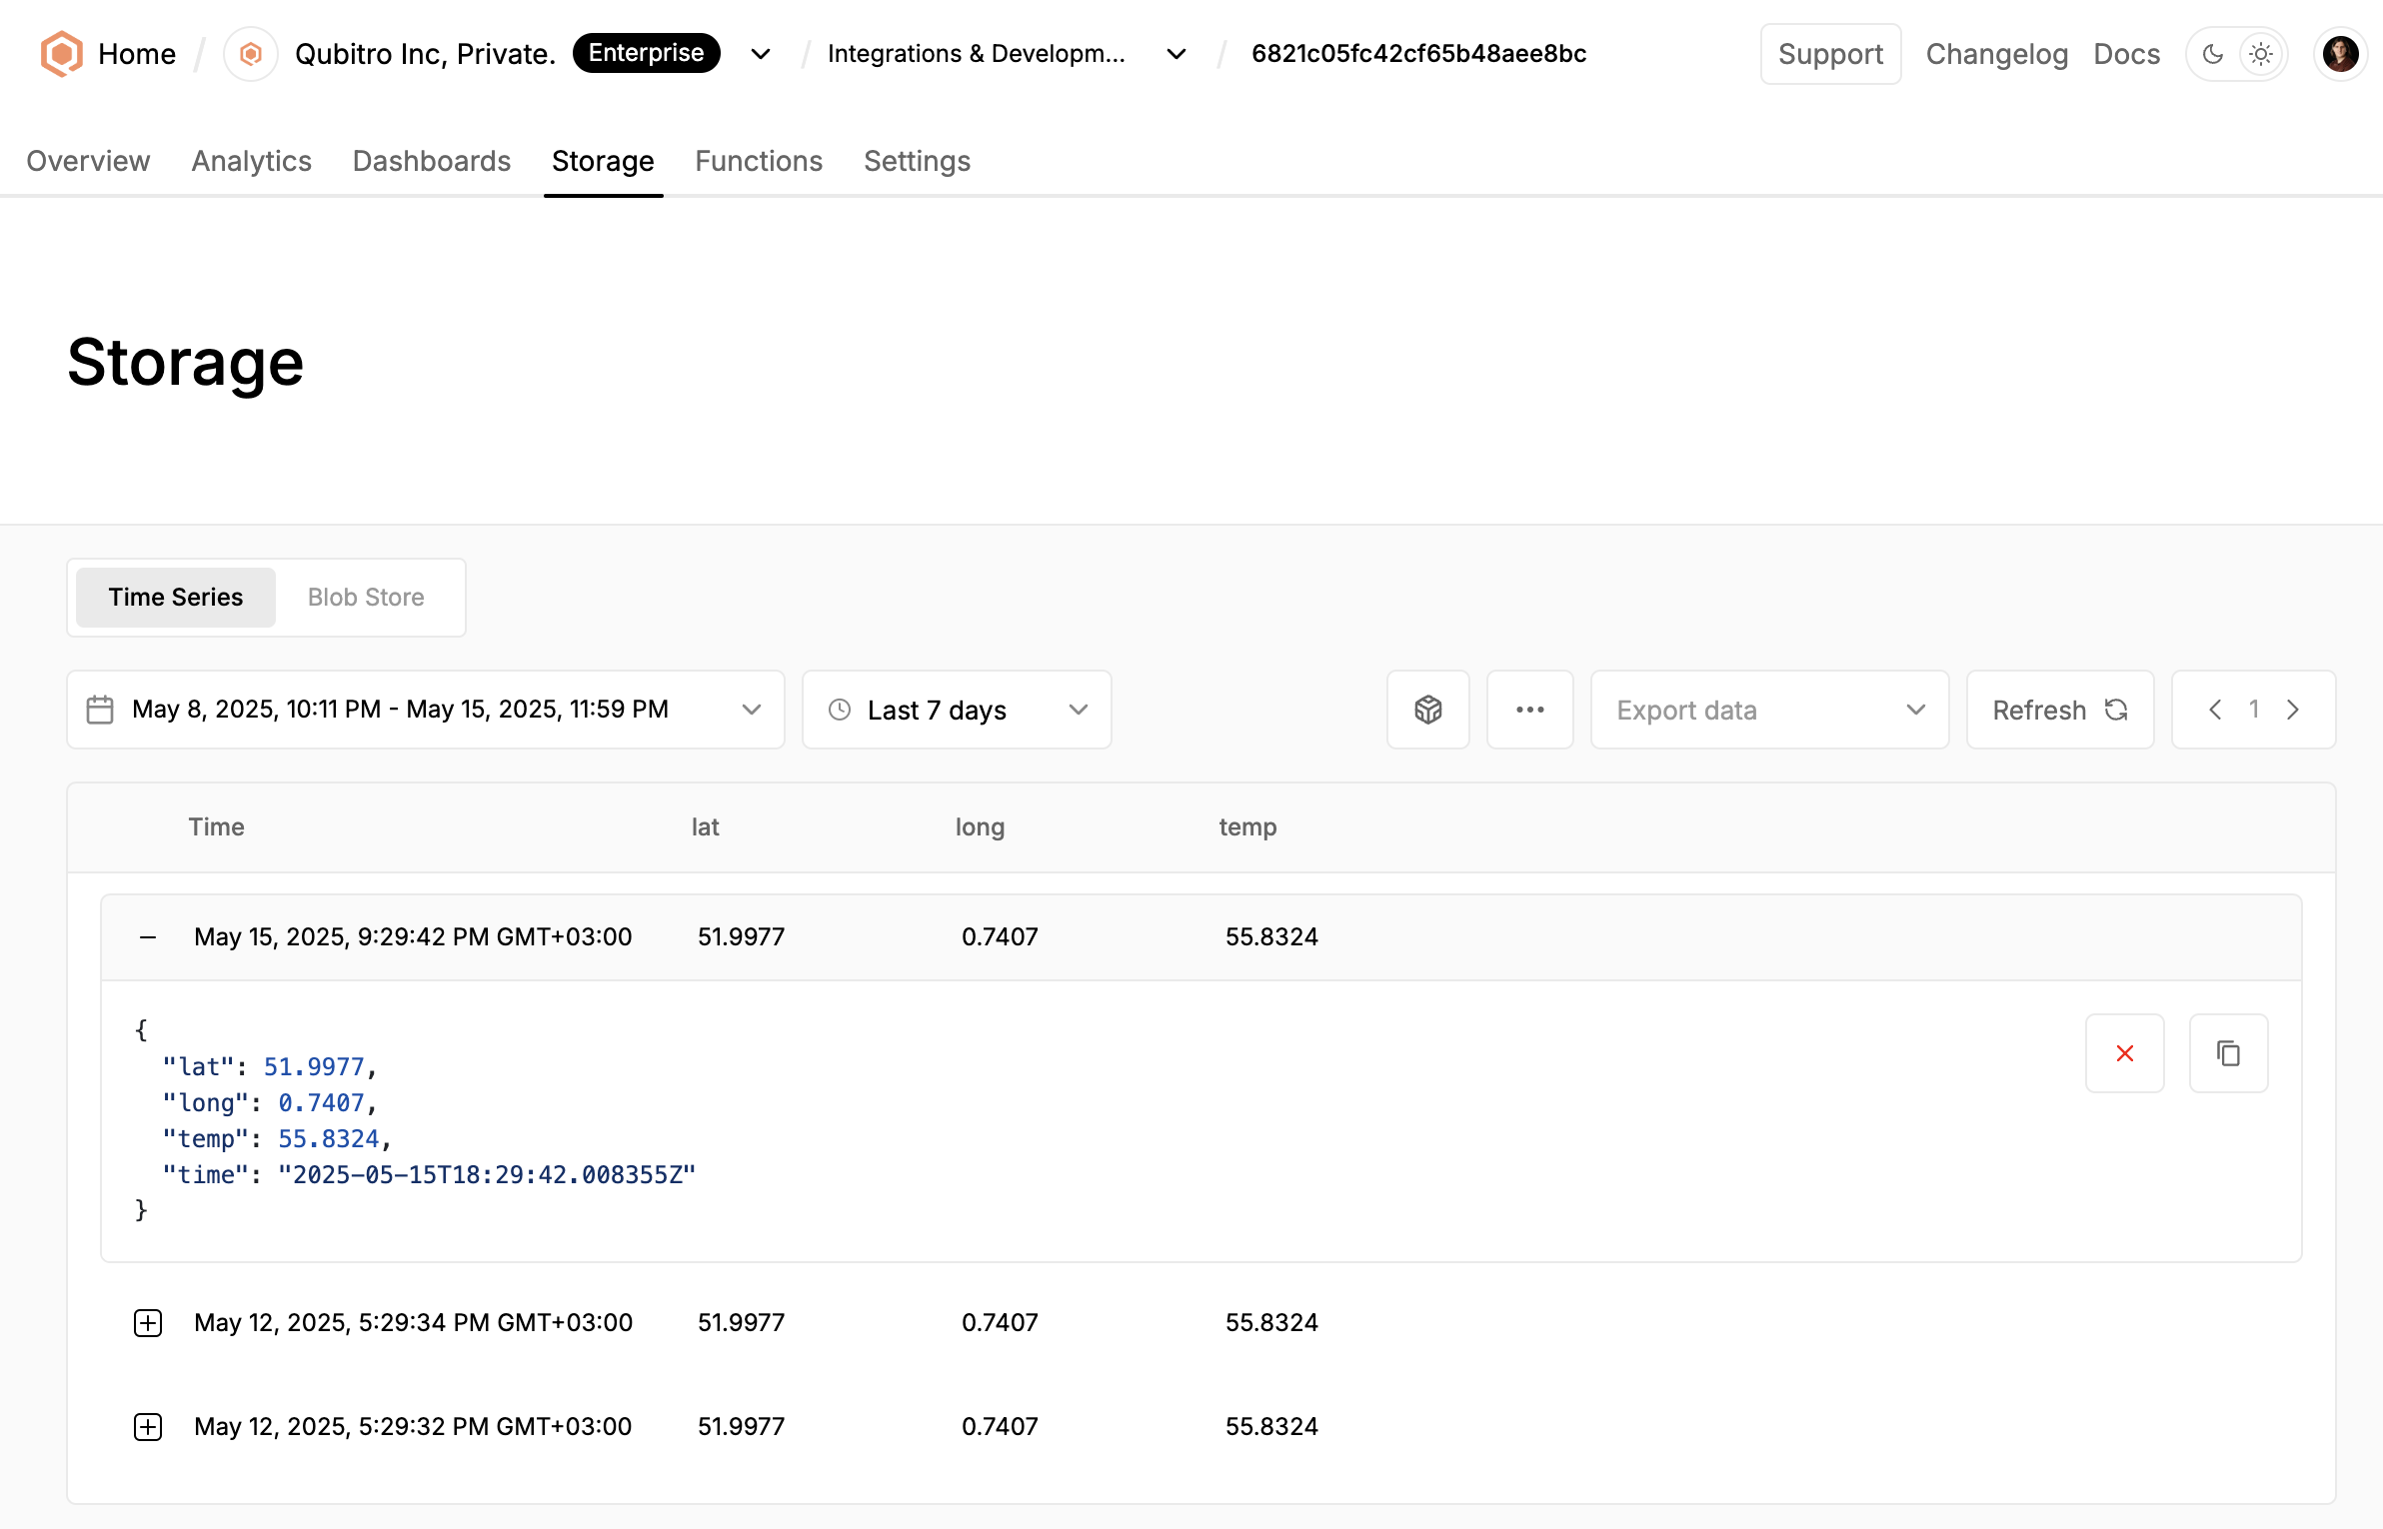Open the Functions tab
Screen dimensions: 2383x1529
pos(759,161)
